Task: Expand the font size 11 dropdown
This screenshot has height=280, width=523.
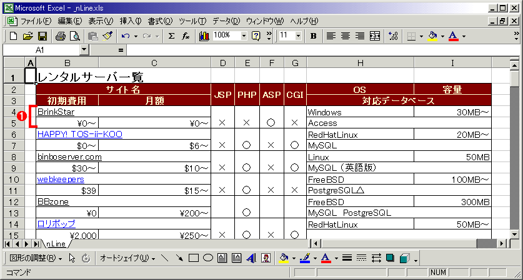Action: [x=299, y=36]
